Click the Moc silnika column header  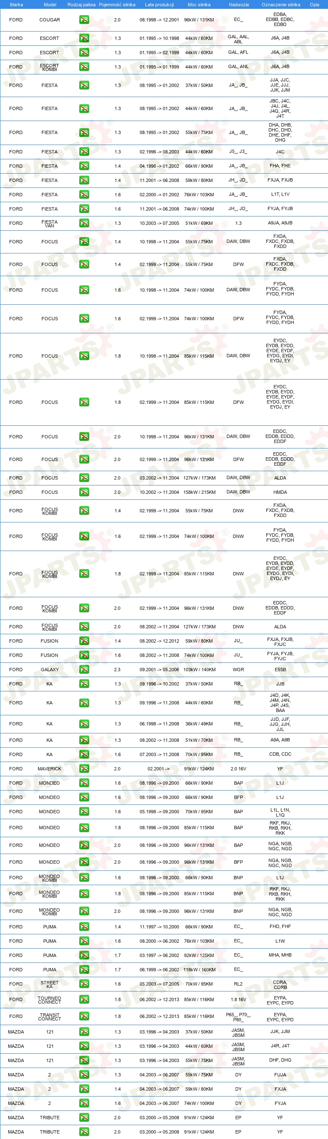[199, 5]
